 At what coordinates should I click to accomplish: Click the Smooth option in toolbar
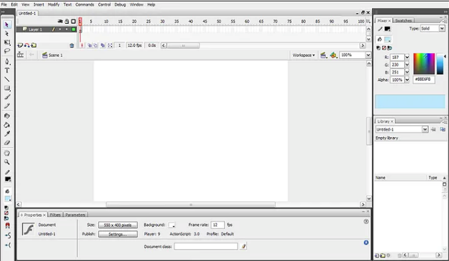[7, 236]
